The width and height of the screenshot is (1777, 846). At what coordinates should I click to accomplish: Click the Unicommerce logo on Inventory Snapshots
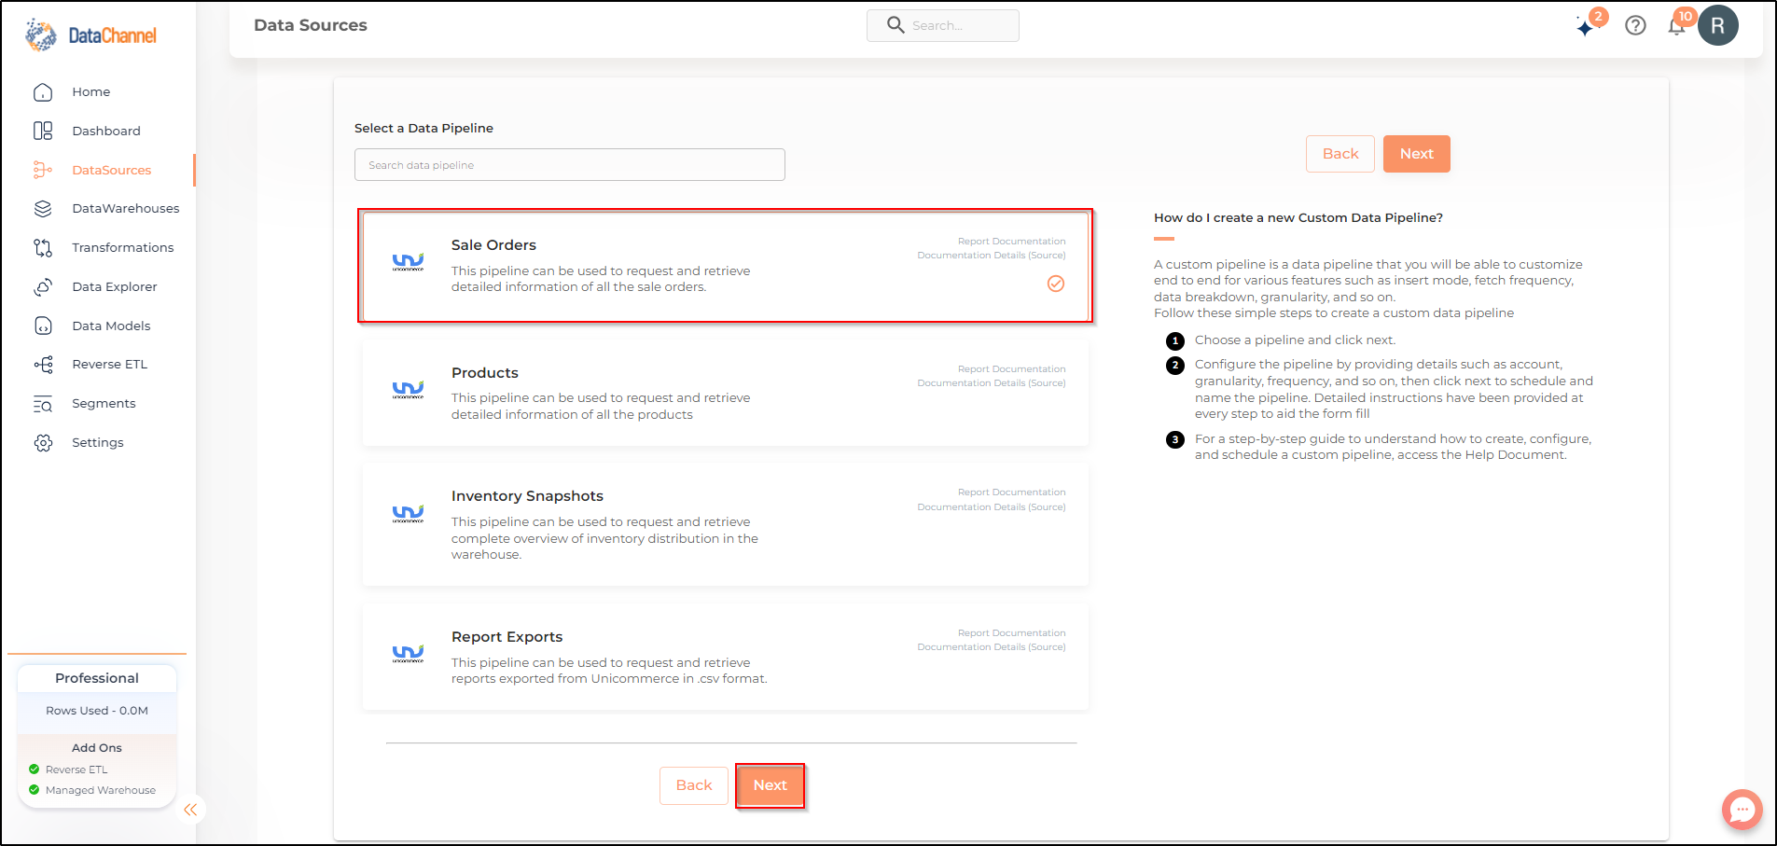(x=408, y=513)
